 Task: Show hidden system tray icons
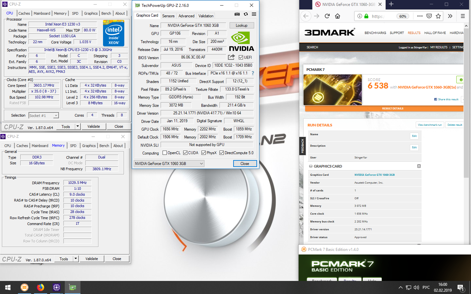[400, 287]
